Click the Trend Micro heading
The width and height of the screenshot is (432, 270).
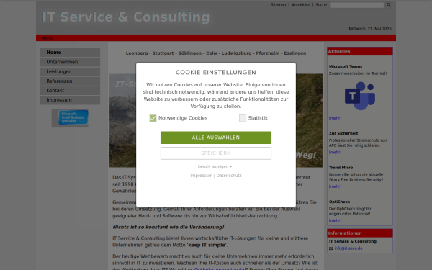[x=341, y=168]
